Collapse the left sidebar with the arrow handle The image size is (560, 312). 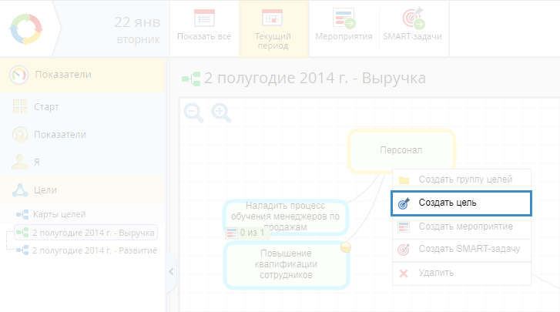tap(171, 270)
